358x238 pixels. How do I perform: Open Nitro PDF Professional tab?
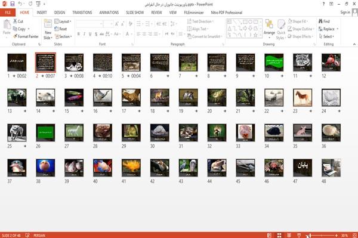coord(227,13)
